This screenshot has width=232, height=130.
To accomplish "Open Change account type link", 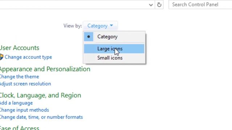I will pos(28,57).
